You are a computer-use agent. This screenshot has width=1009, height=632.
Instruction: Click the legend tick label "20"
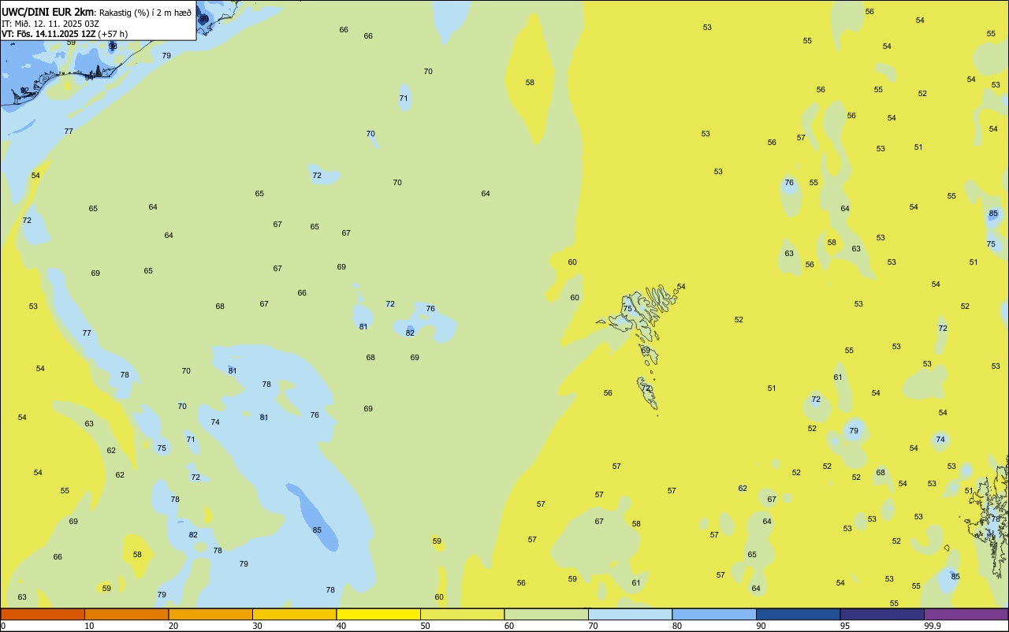(x=173, y=626)
